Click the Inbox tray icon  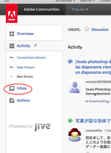pos(12,88)
